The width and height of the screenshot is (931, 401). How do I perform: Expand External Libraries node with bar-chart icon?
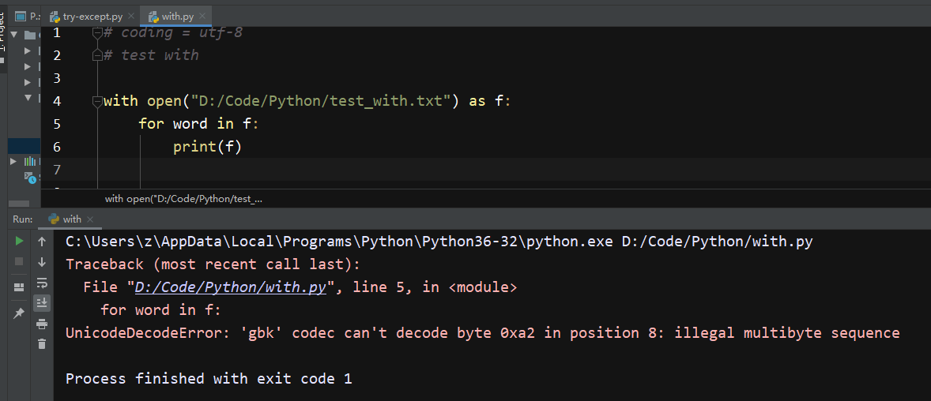click(x=13, y=161)
